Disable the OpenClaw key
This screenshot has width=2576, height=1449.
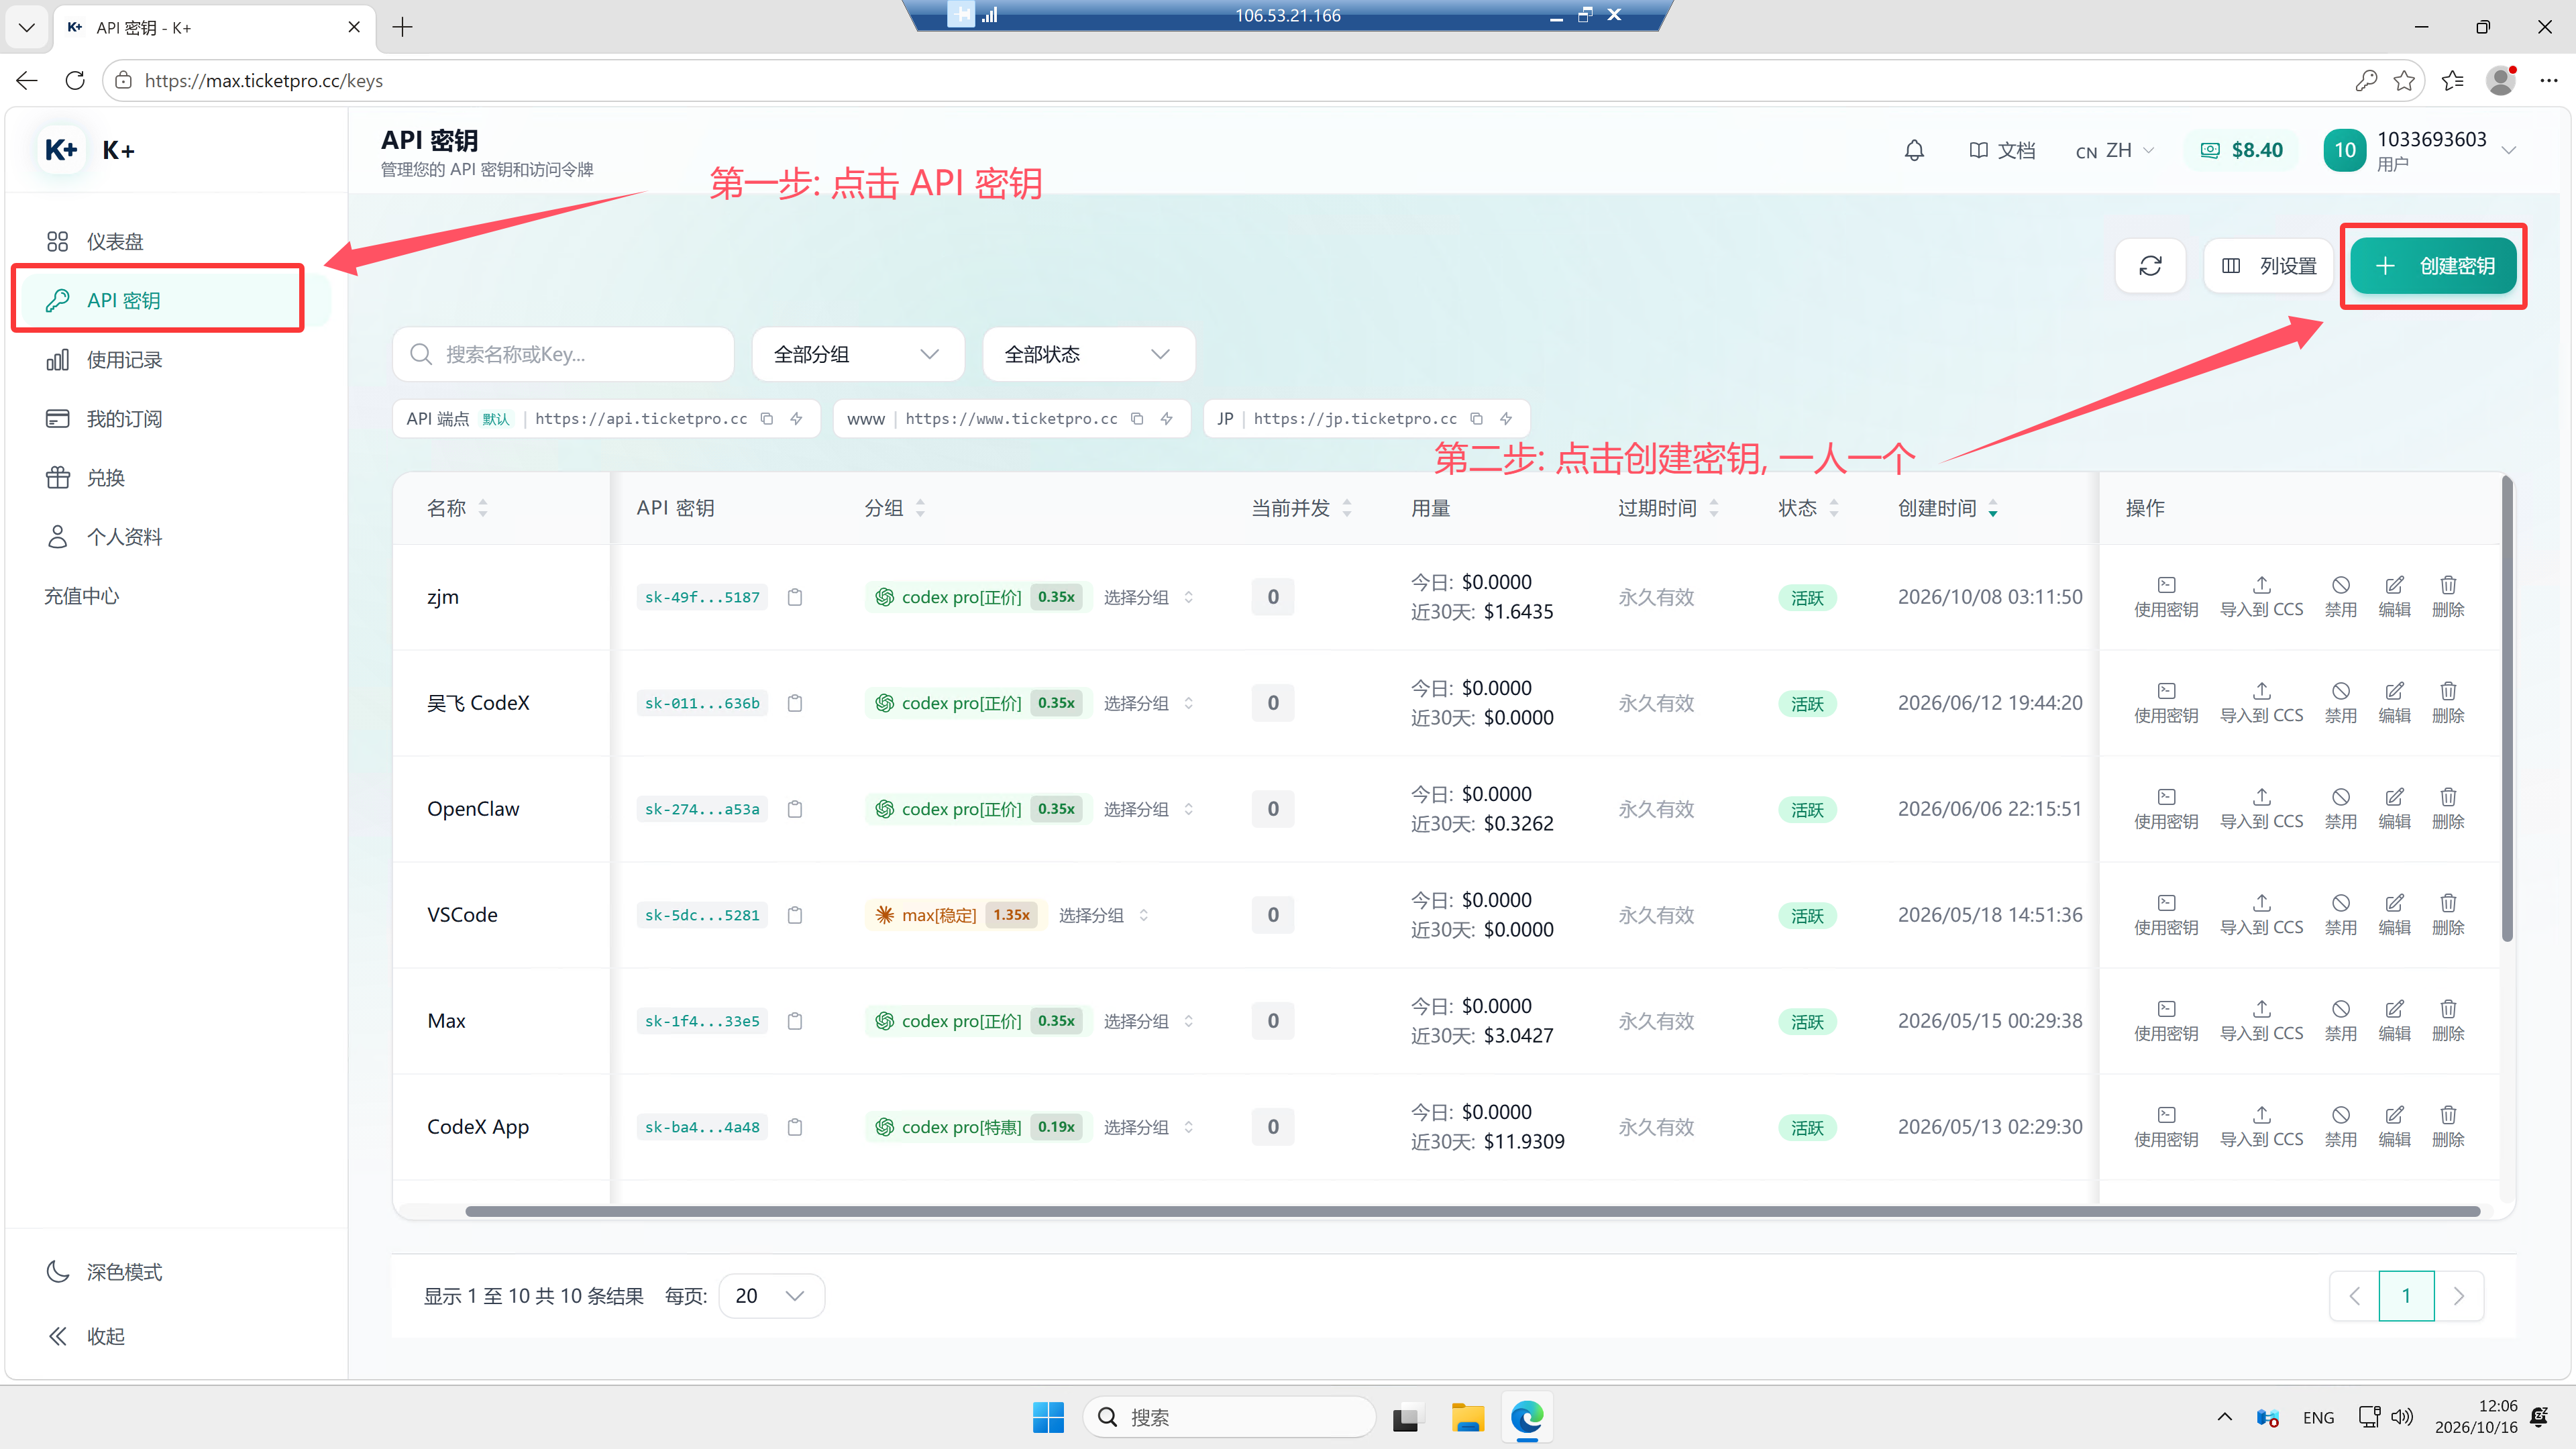(2340, 809)
